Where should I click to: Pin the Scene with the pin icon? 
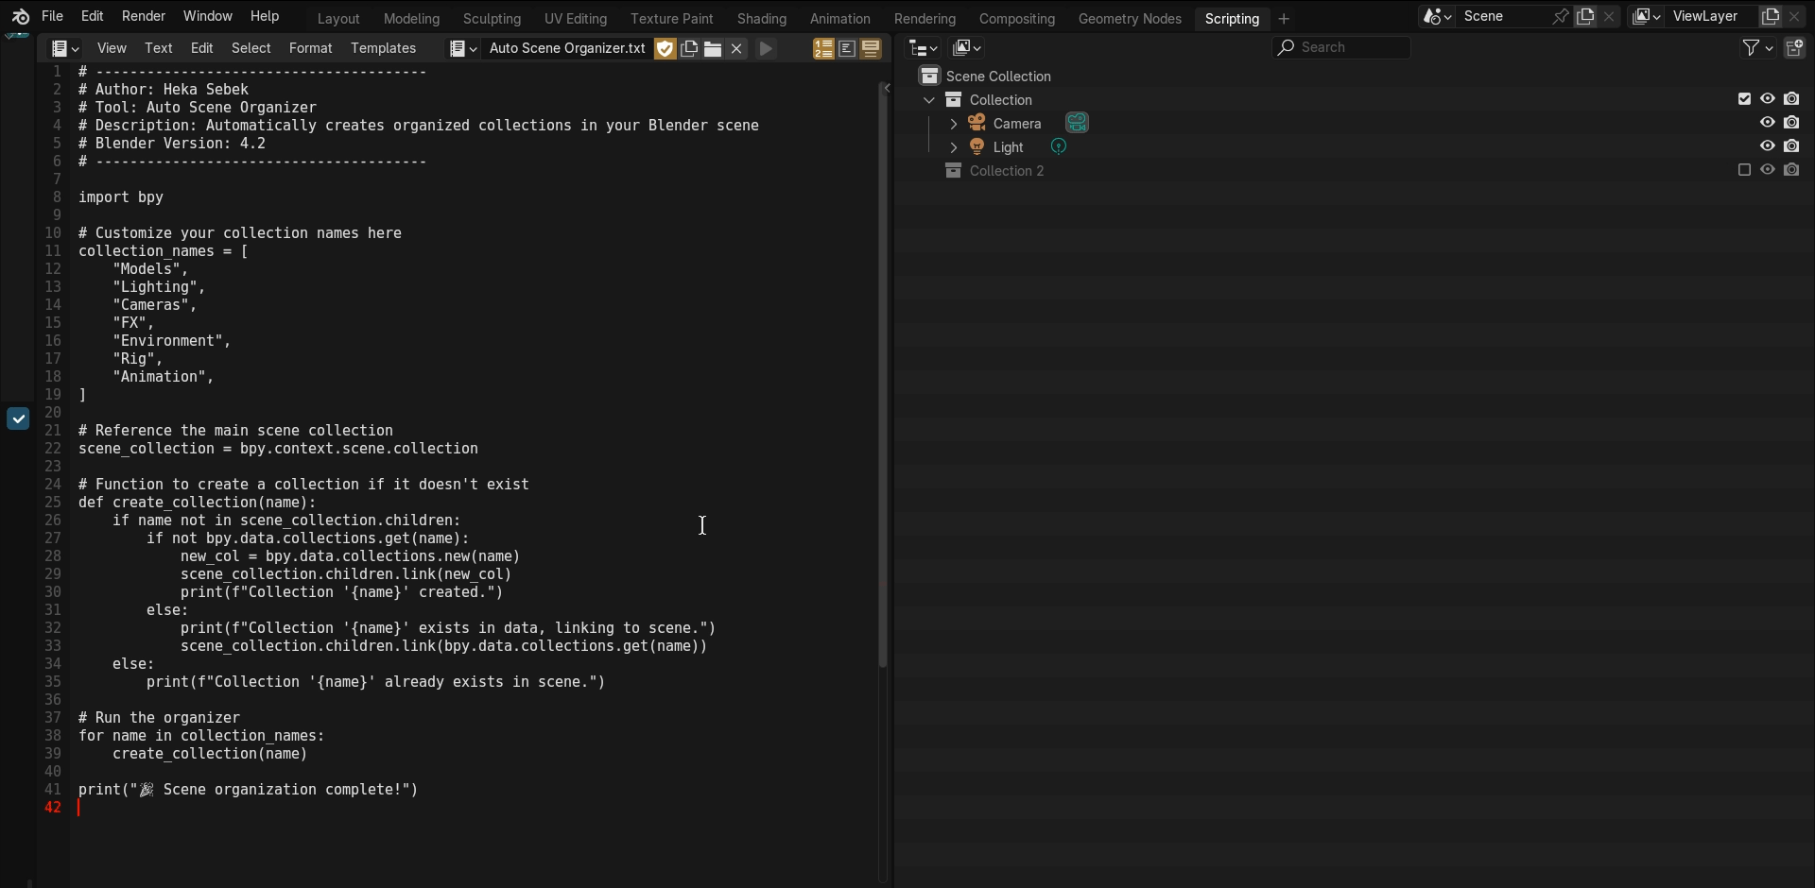coord(1561,16)
